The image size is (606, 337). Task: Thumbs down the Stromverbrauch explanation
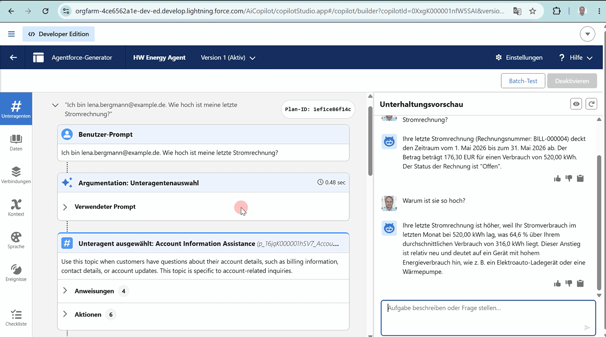click(569, 284)
